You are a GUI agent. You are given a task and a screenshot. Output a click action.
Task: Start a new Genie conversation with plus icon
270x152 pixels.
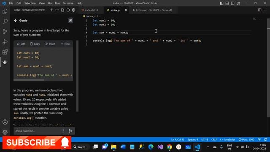(x=51, y=10)
